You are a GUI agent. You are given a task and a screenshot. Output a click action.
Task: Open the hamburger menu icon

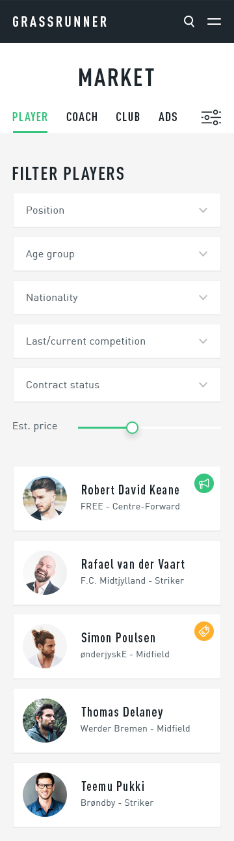click(x=214, y=21)
